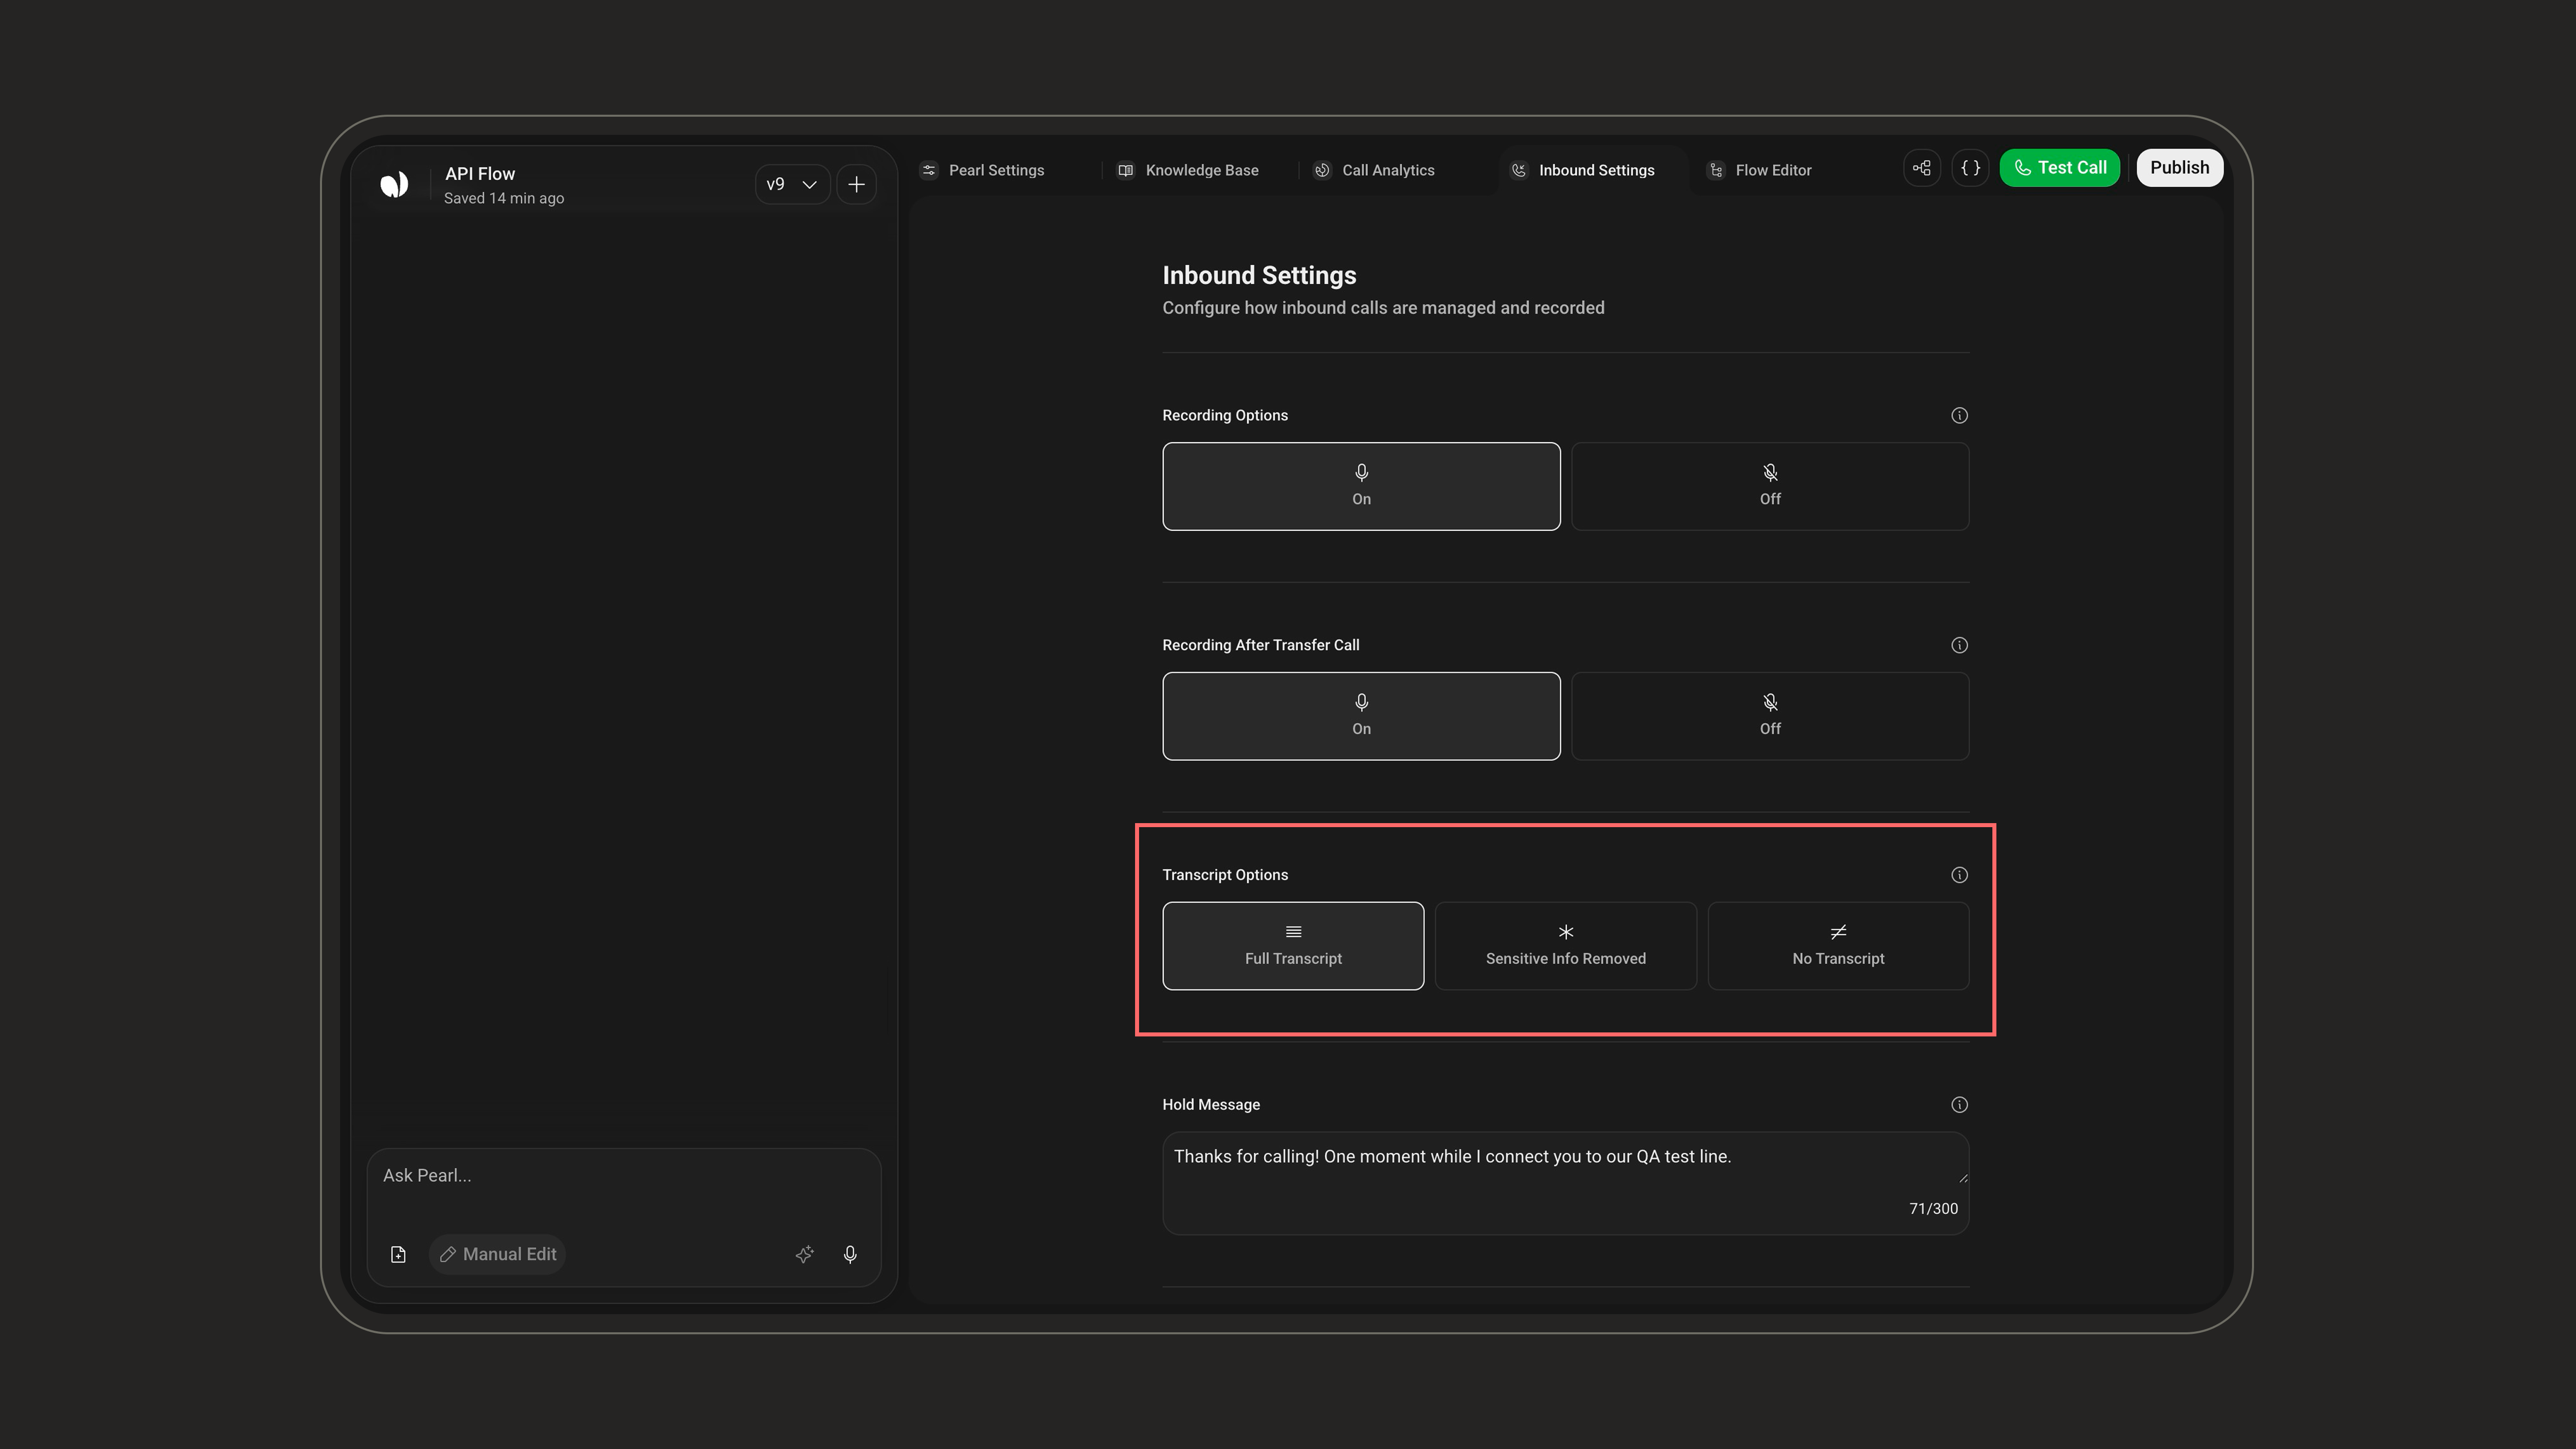This screenshot has width=2576, height=1449.
Task: Click 'Saved 14 min ago' status text
Action: (504, 199)
